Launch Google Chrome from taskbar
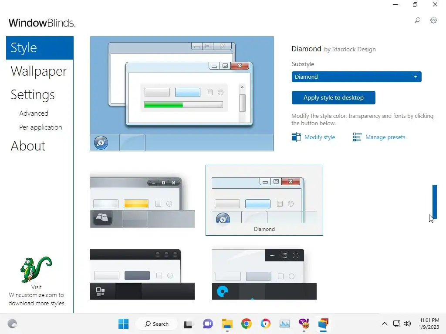The image size is (446, 334). [247, 324]
